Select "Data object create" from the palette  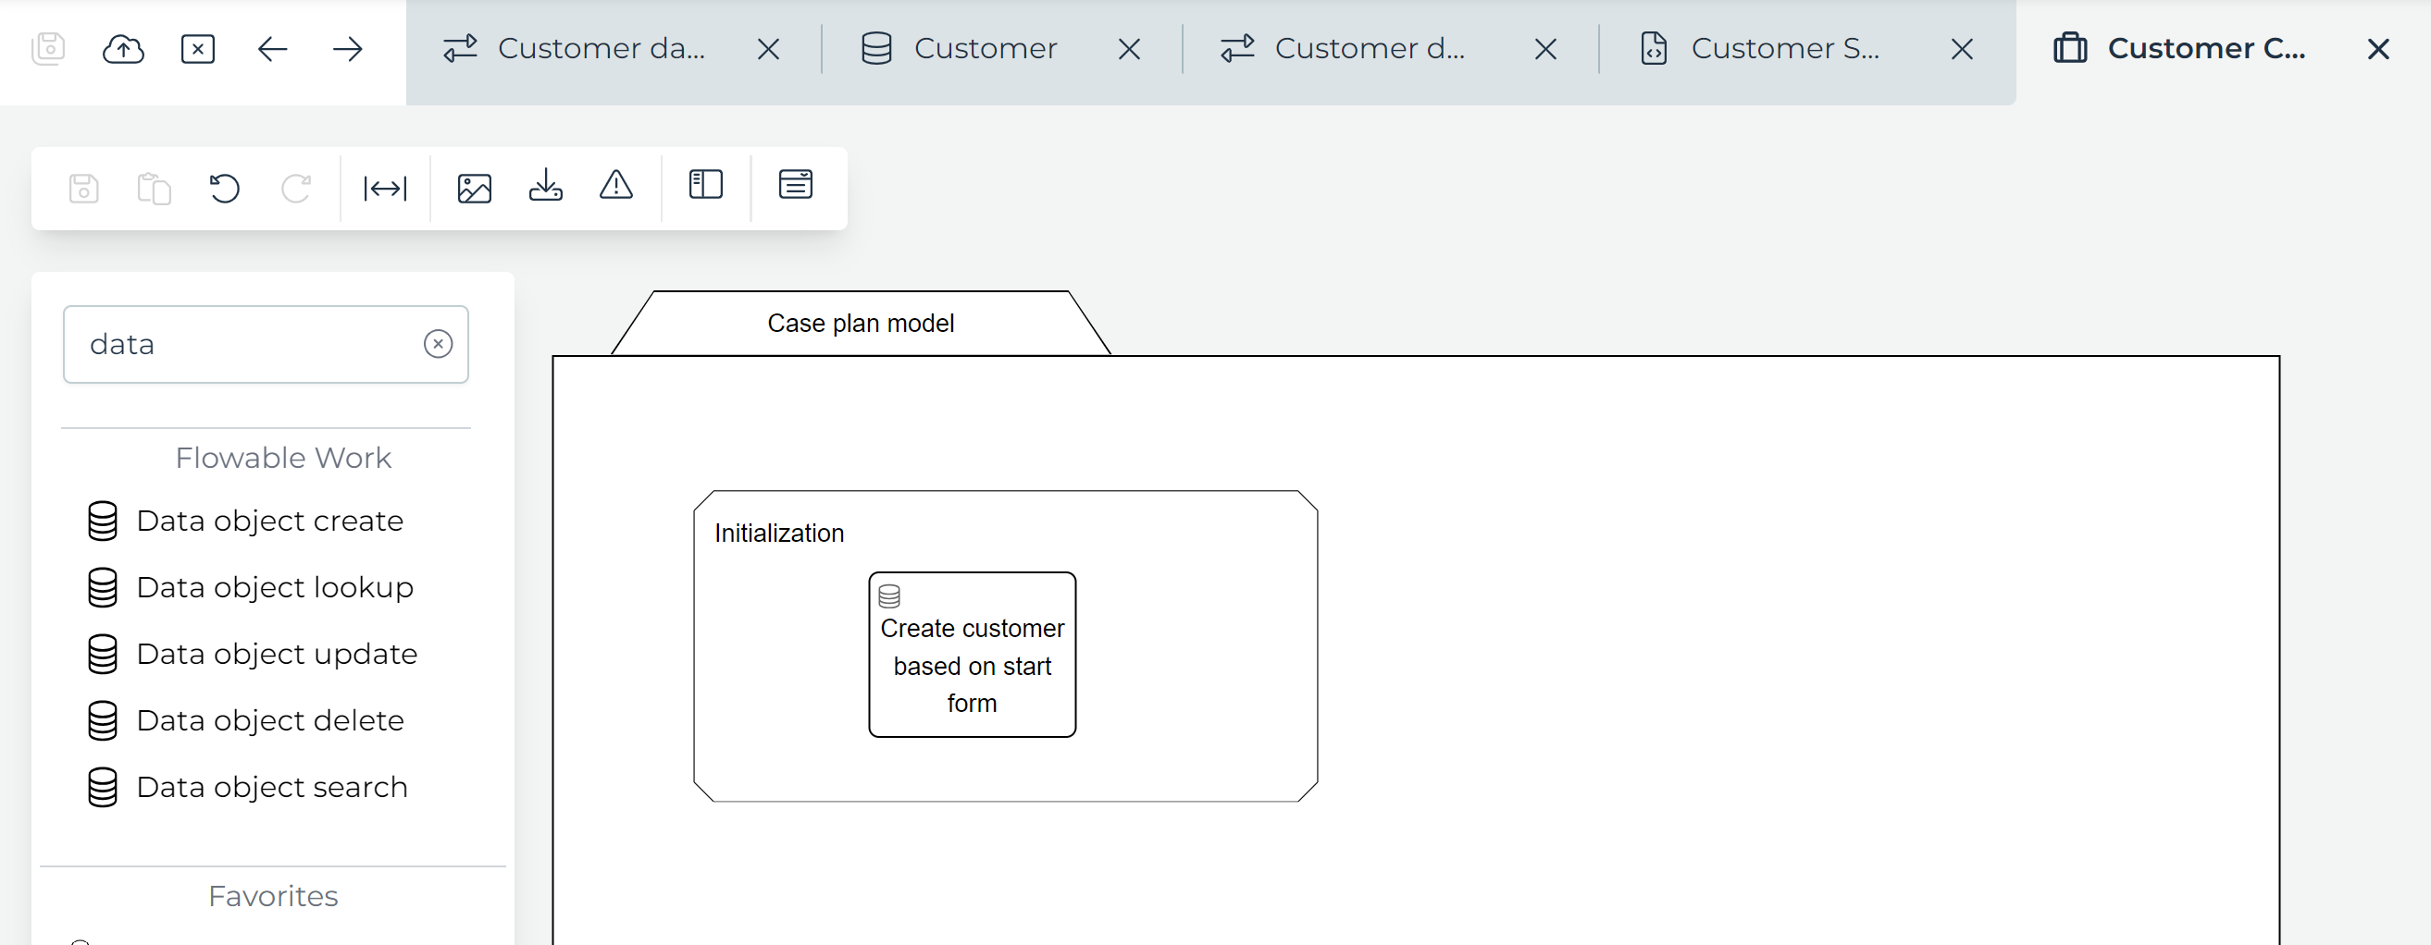(x=269, y=520)
